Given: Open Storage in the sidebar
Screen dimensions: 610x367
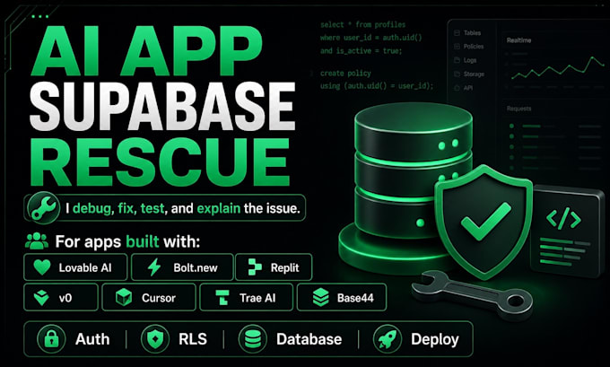Looking at the screenshot, I should coord(474,74).
